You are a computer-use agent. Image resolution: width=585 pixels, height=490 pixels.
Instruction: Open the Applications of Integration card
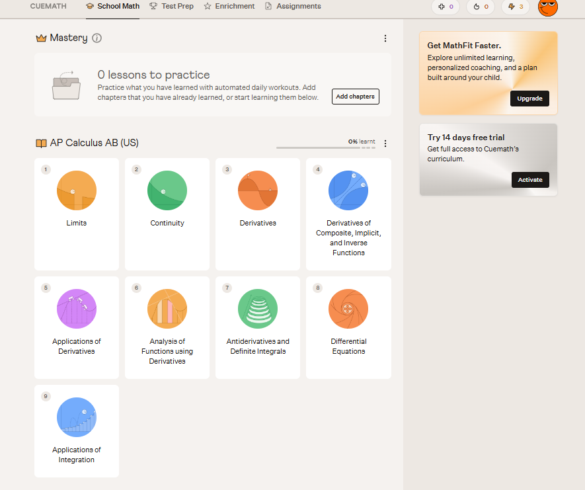77,431
